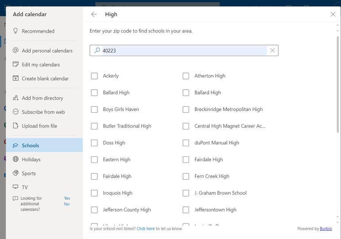341x239 pixels.
Task: Open Add personal calendars section
Action: 46,50
